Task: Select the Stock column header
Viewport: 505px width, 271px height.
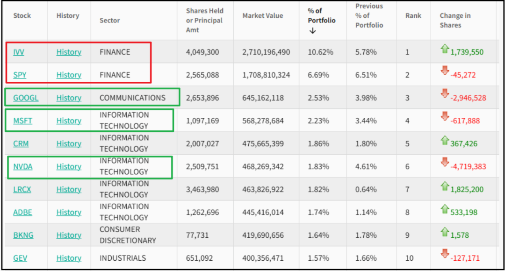Action: coord(22,15)
